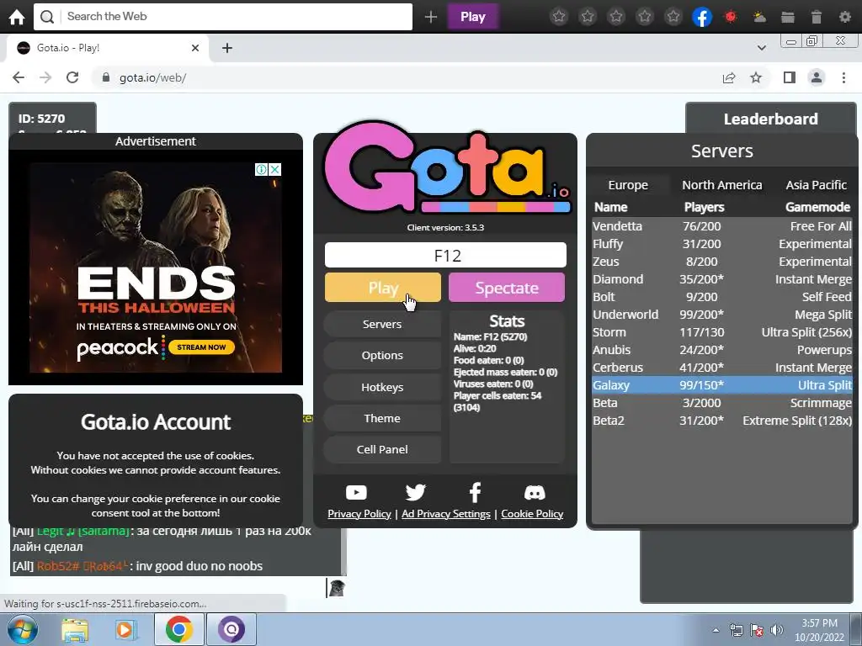Open the Windows Start button
862x646 pixels.
click(x=22, y=629)
